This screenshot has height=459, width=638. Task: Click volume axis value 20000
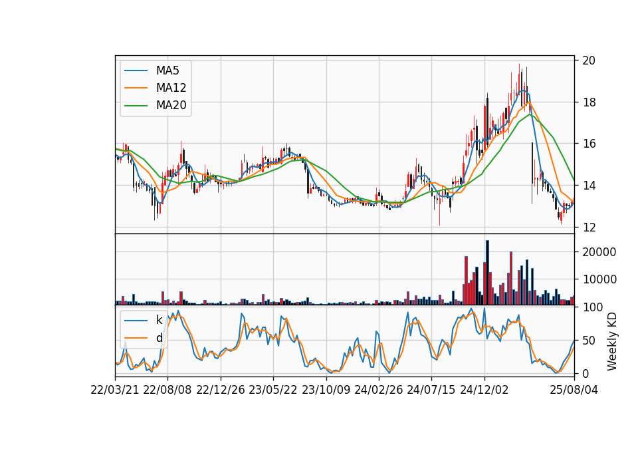pos(599,252)
